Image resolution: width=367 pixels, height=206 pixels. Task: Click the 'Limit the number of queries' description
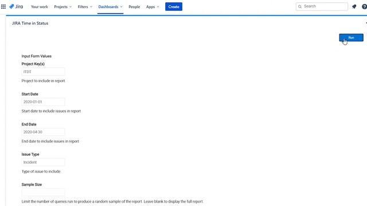[112, 201]
